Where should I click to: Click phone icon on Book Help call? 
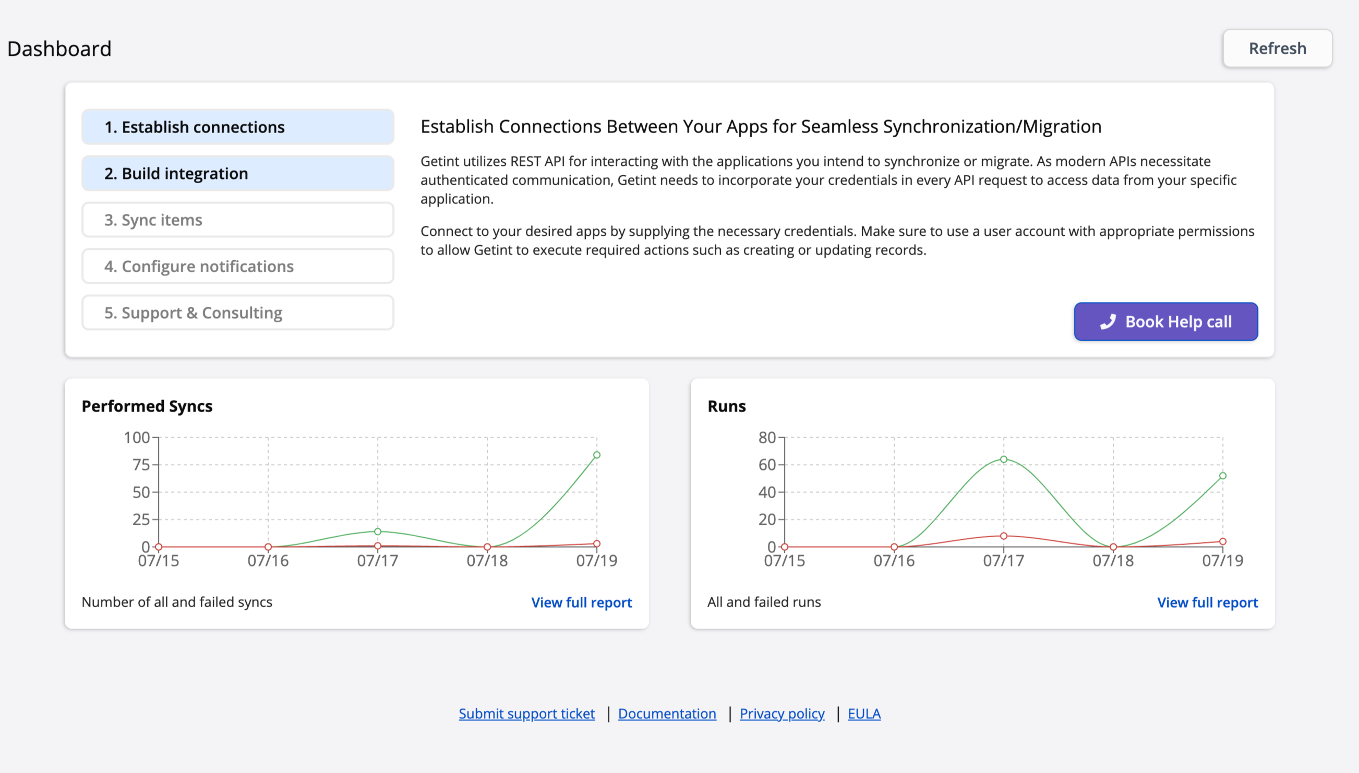1108,322
